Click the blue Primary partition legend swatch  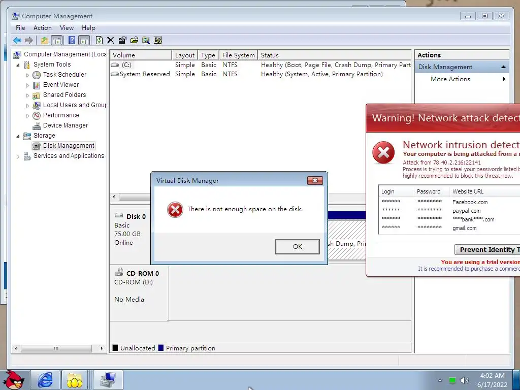161,348
